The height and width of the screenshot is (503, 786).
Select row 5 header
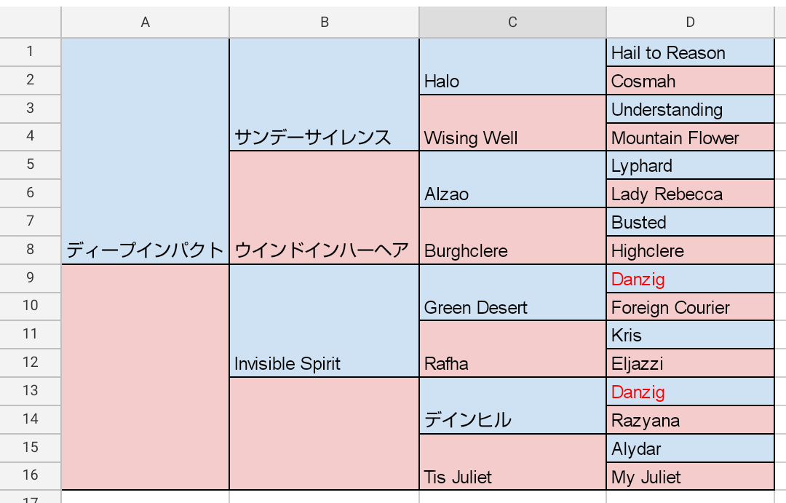31,165
